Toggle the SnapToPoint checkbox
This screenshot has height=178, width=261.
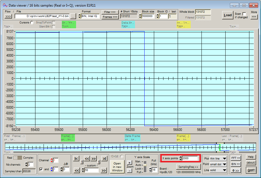(x=53, y=23)
